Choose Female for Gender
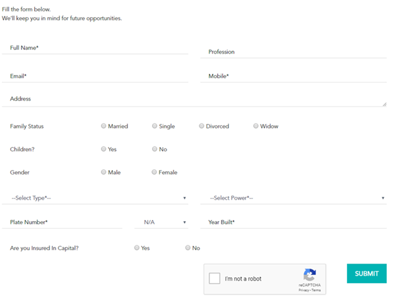 coord(154,172)
